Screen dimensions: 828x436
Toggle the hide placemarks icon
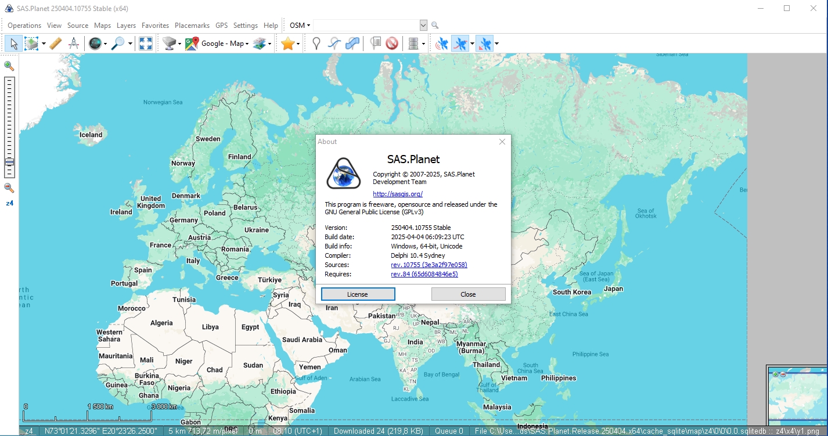[391, 43]
